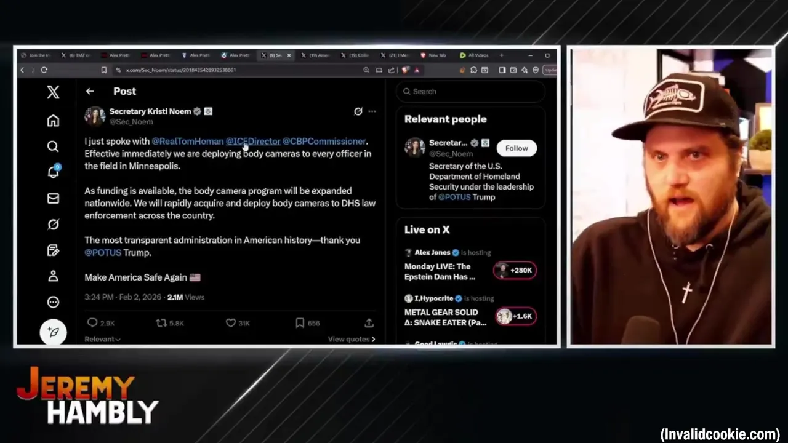Click the @ICEDirector mention

coord(253,141)
